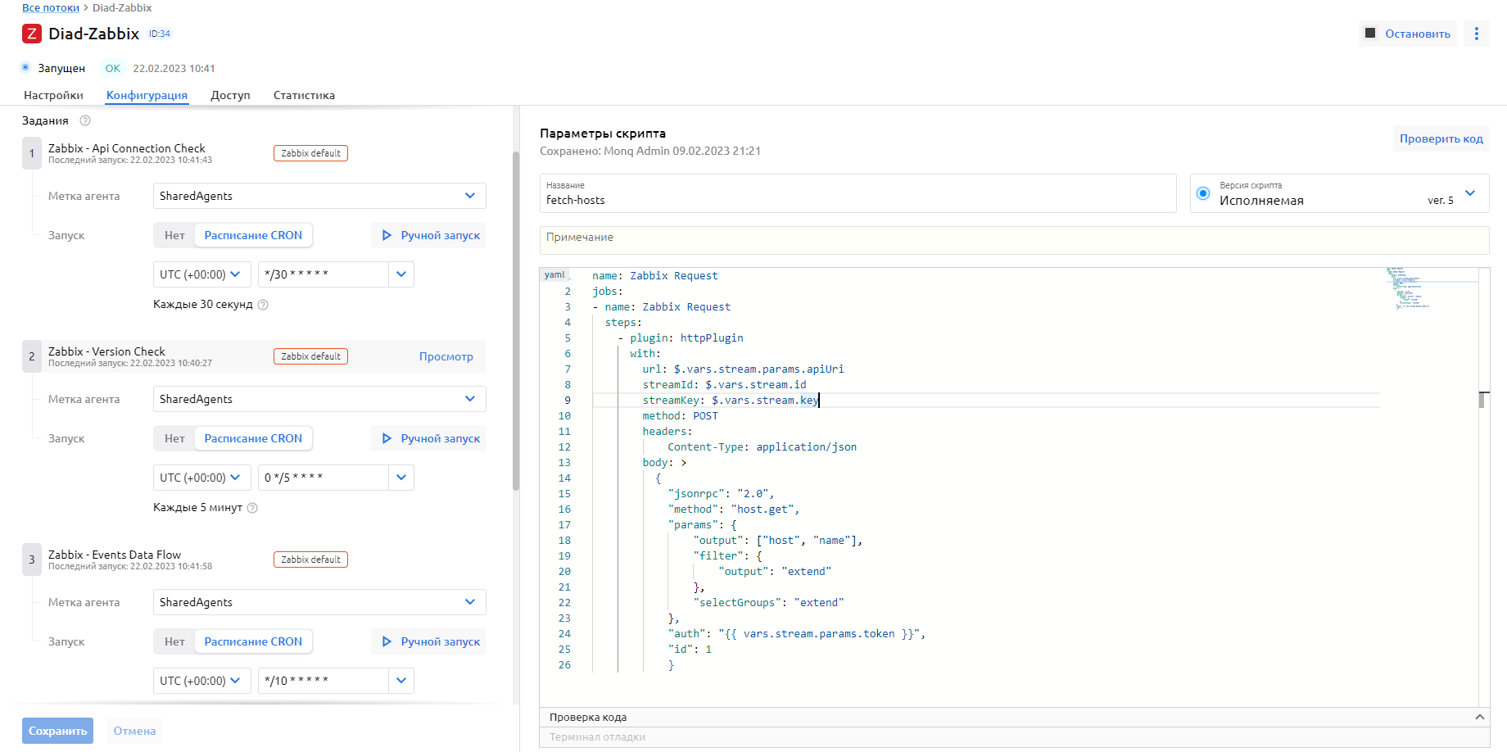Click tasks list vertical scrollbar
The width and height of the screenshot is (1507, 752).
coord(516,321)
